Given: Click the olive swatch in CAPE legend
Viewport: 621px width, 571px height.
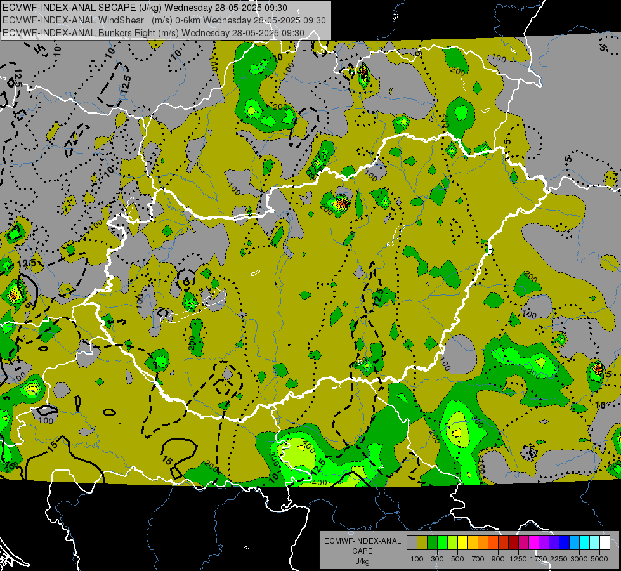Looking at the screenshot, I should pos(422,543).
